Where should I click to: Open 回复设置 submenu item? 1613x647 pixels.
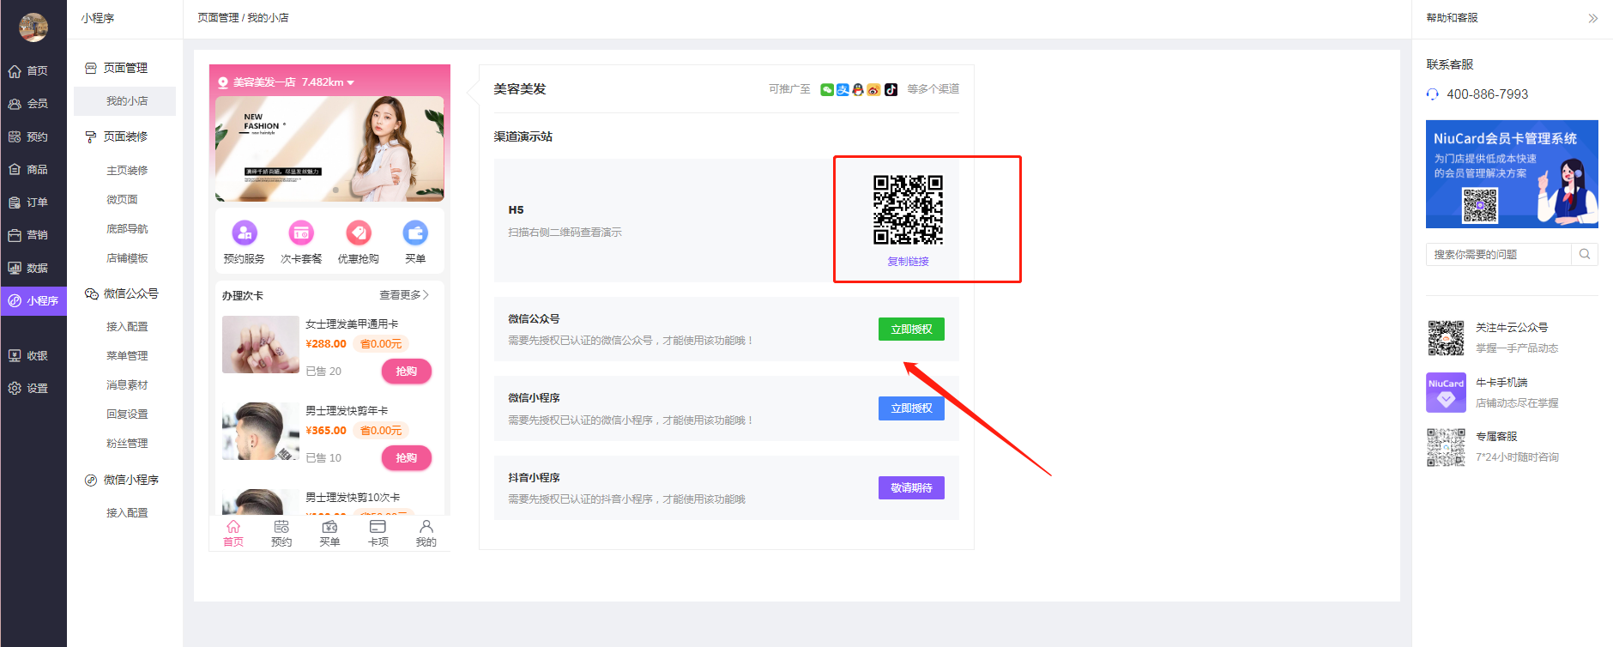pos(127,414)
